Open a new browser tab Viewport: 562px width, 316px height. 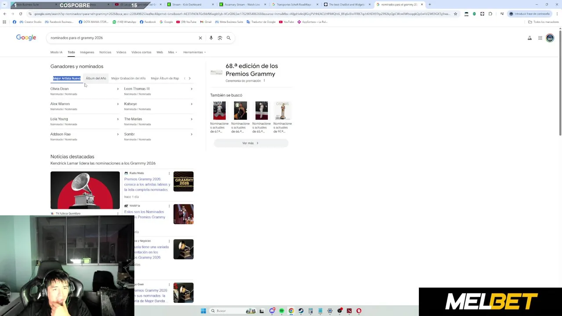(429, 4)
